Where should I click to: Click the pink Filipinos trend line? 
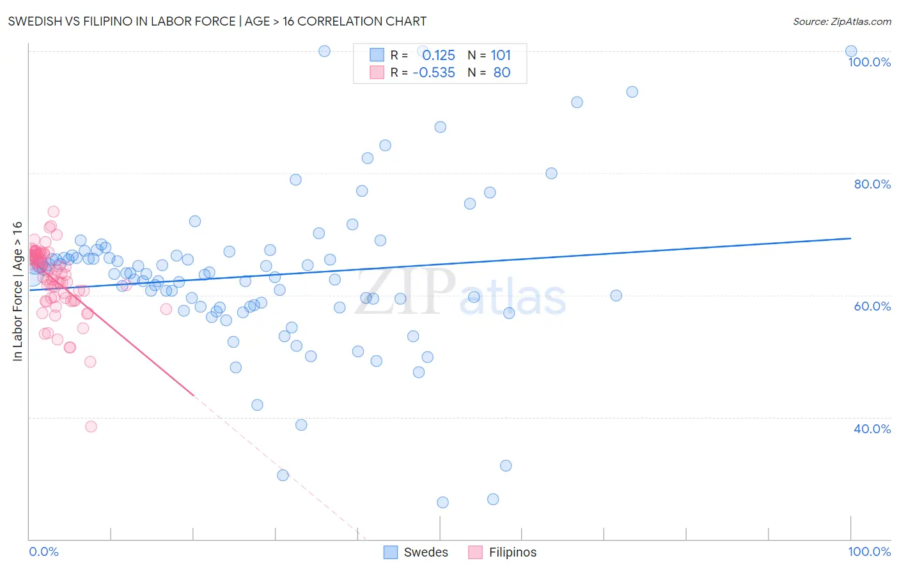[x=128, y=341]
